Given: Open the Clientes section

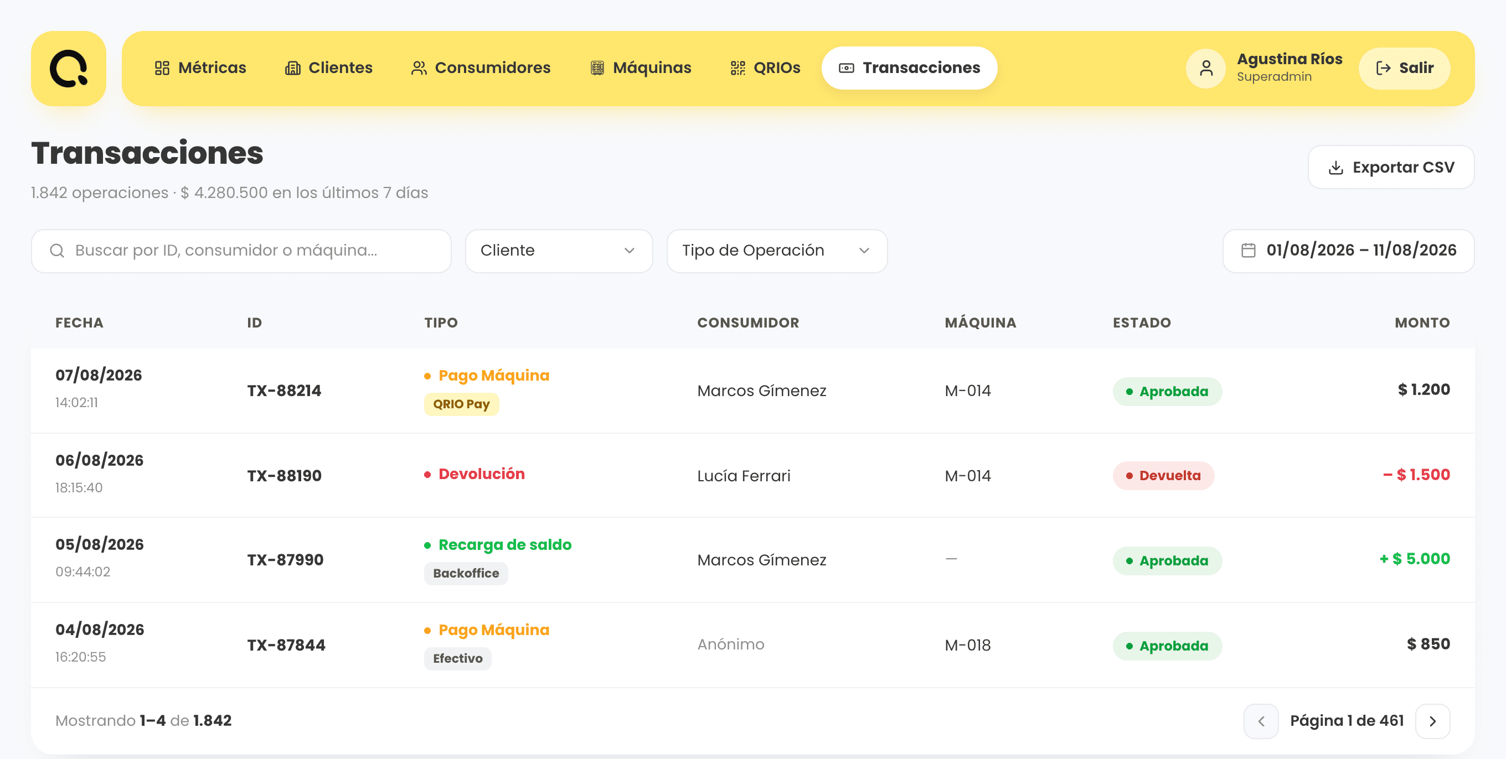Looking at the screenshot, I should [x=328, y=69].
